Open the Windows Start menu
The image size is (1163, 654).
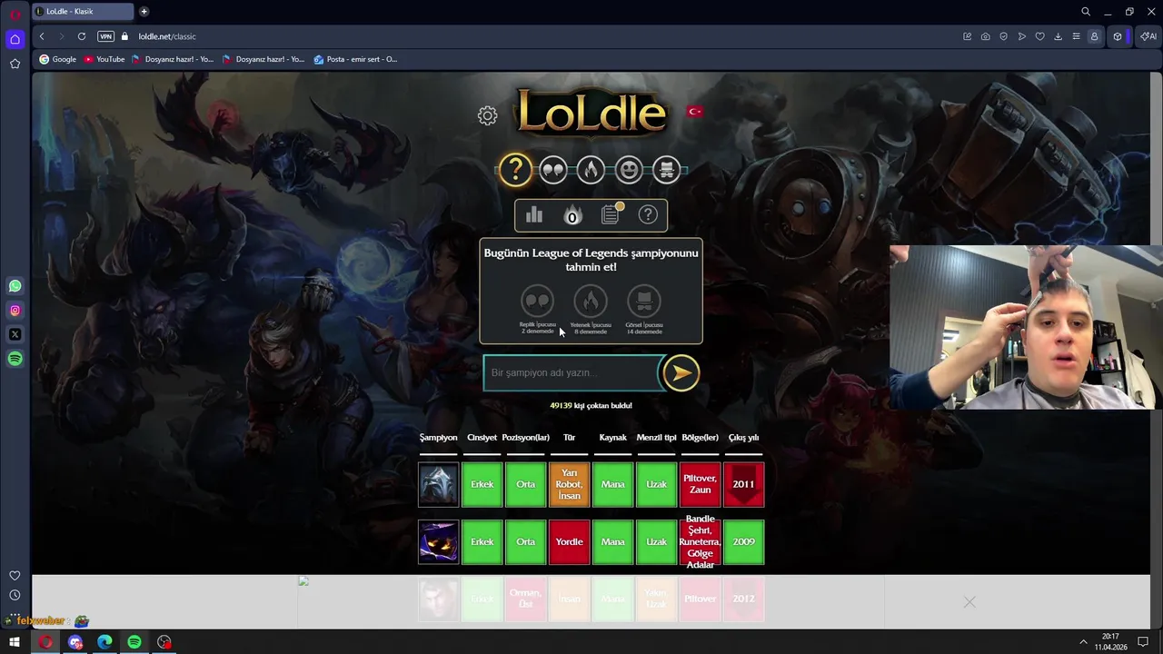pos(15,642)
